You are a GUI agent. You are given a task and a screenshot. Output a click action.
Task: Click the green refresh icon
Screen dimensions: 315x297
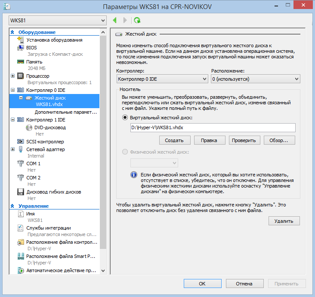click(x=137, y=20)
